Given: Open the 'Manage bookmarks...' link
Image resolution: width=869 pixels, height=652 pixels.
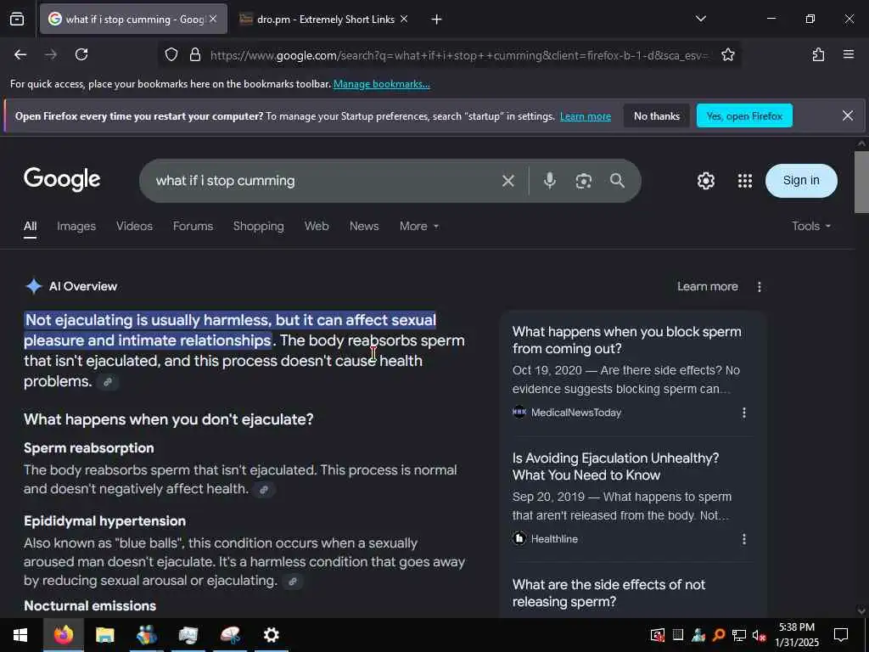Looking at the screenshot, I should tap(381, 84).
